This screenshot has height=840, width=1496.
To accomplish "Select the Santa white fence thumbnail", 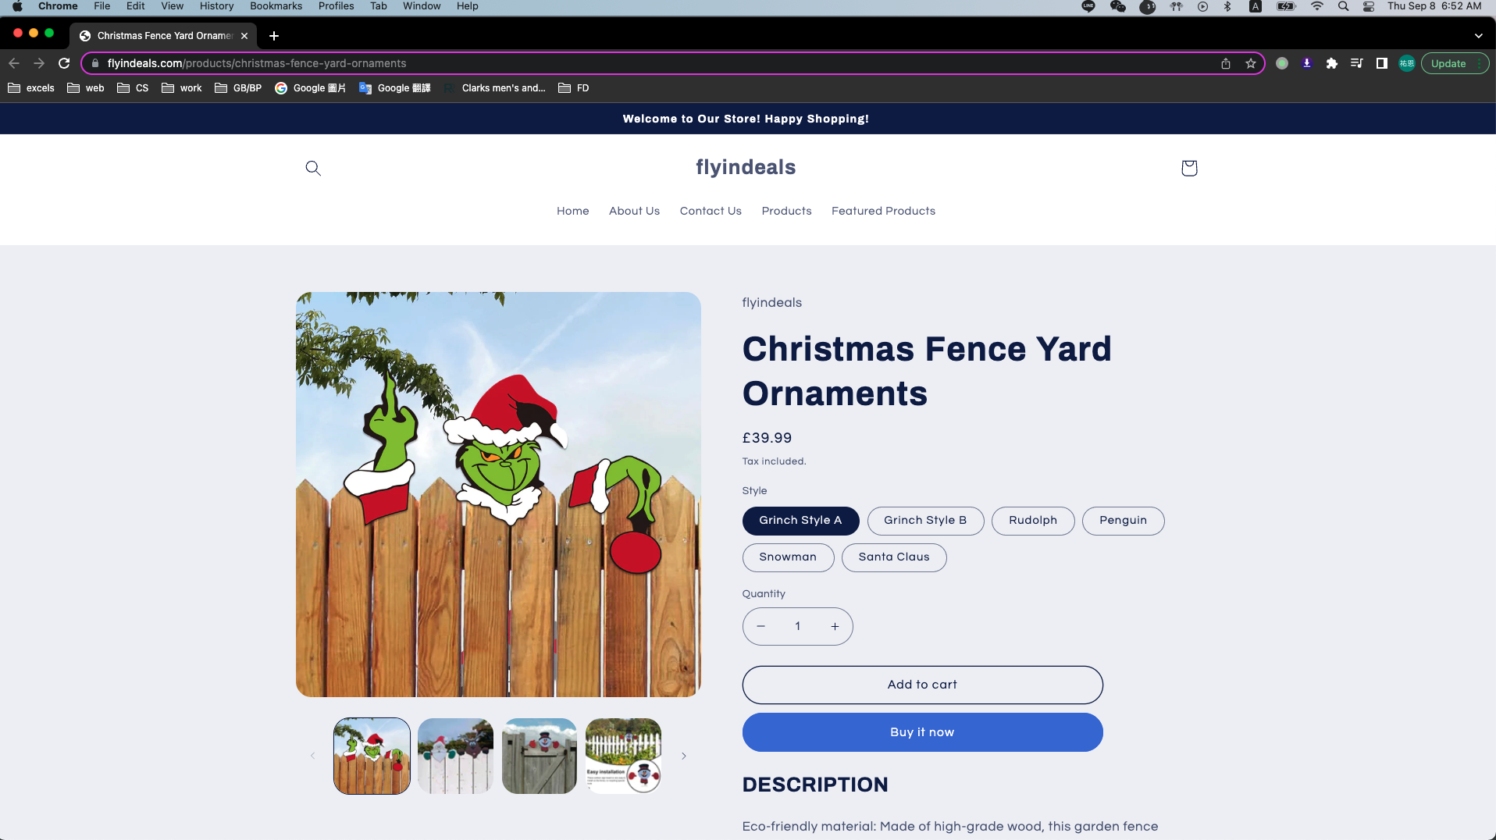I will [x=455, y=756].
